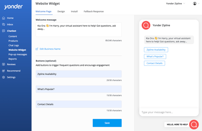Open the Inbox chat icon
Viewport: 202px width, 131px height.
coord(4,24)
